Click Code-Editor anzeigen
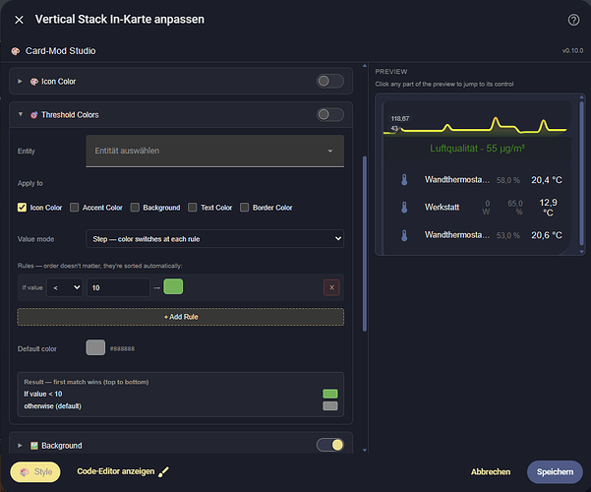Image resolution: width=591 pixels, height=492 pixels. (116, 471)
